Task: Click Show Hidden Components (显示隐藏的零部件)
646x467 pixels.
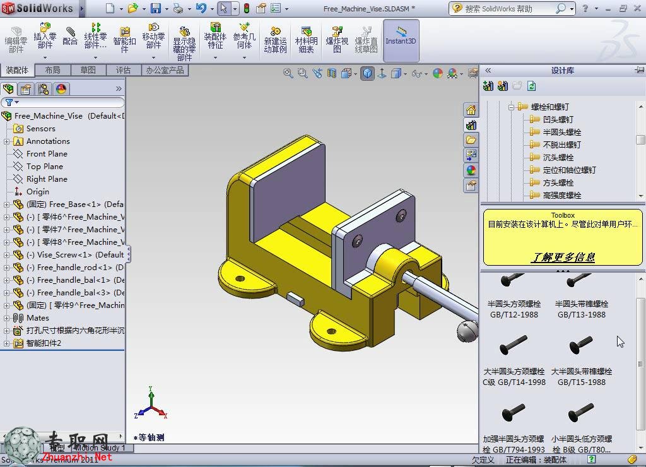Action: coord(184,44)
